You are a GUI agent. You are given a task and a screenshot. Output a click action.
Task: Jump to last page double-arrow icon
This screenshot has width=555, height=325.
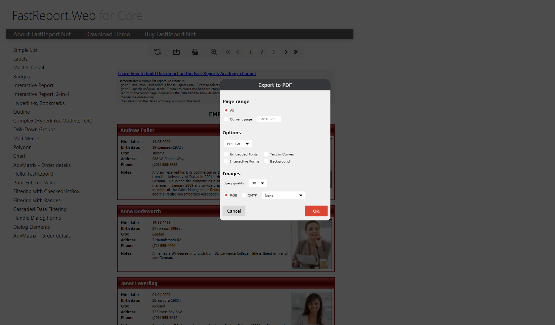coord(296,52)
